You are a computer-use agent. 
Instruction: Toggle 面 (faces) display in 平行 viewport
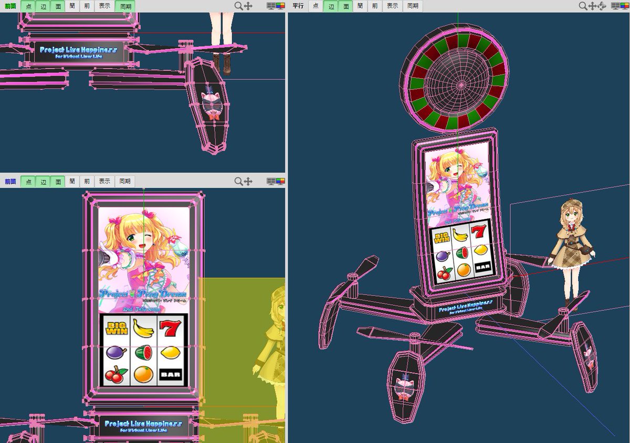point(345,6)
